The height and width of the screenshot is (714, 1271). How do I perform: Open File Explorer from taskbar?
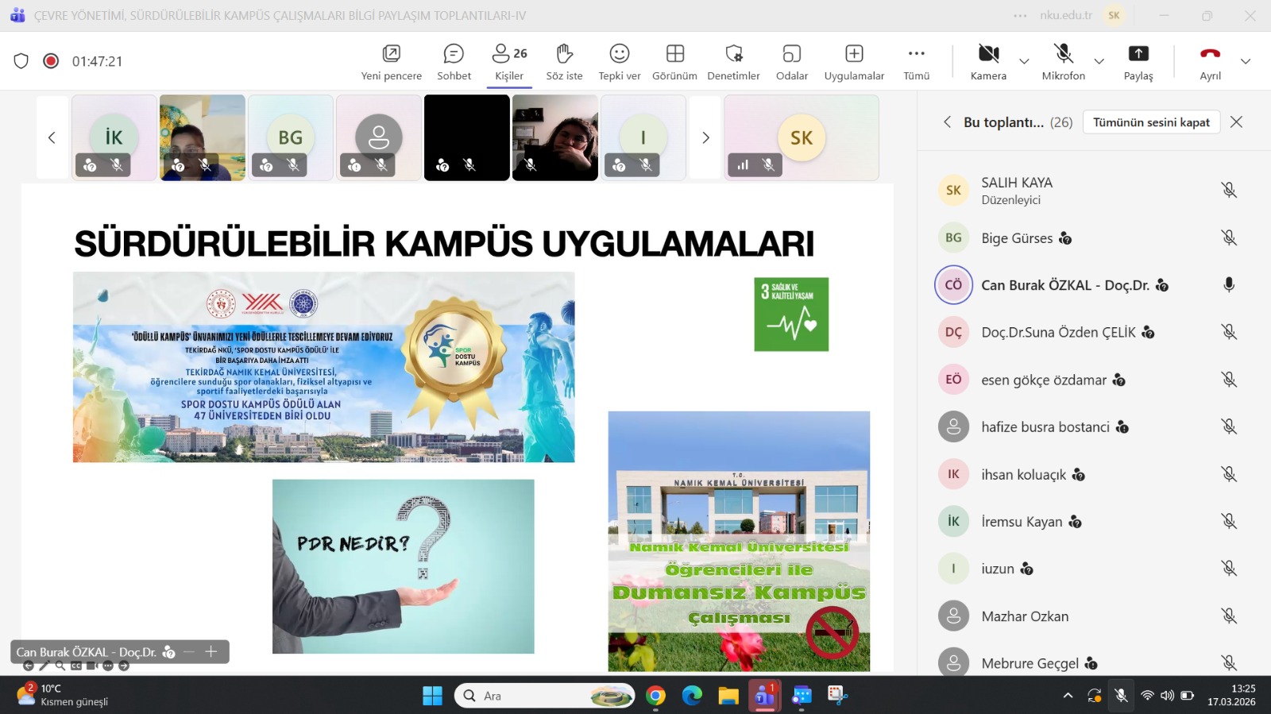pyautogui.click(x=728, y=697)
